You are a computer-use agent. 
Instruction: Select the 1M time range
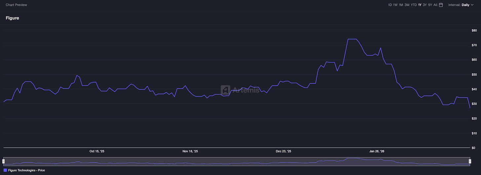coord(401,5)
